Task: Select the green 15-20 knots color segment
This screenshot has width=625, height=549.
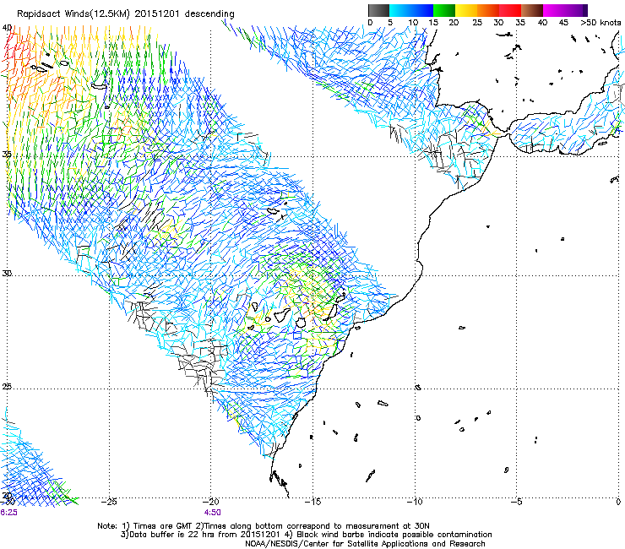Action: point(444,10)
